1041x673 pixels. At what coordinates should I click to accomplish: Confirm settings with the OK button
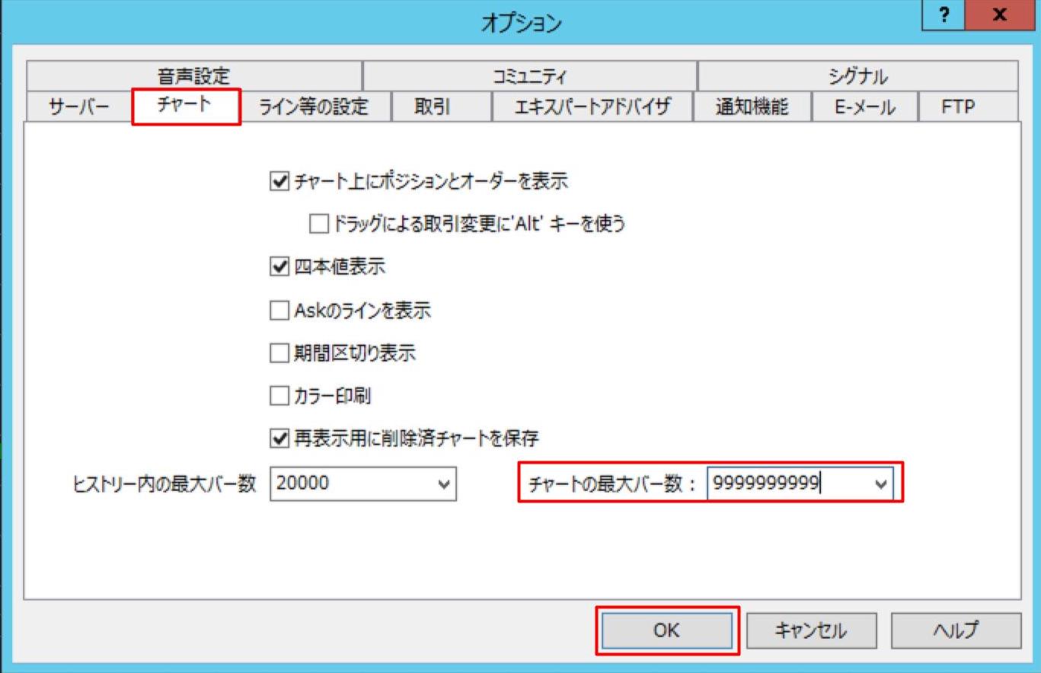pyautogui.click(x=668, y=630)
